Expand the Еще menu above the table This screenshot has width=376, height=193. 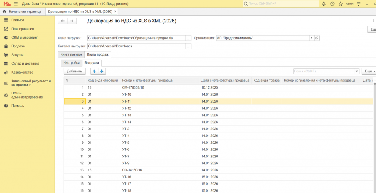pyautogui.click(x=369, y=71)
